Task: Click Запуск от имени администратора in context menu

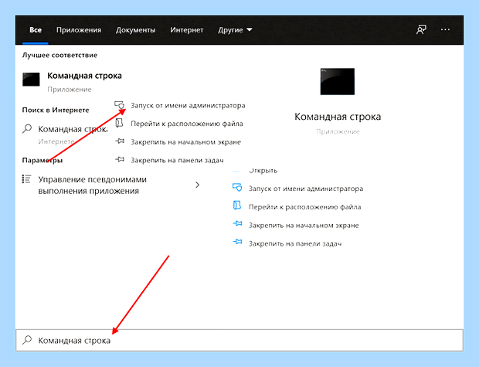Action: pyautogui.click(x=188, y=105)
